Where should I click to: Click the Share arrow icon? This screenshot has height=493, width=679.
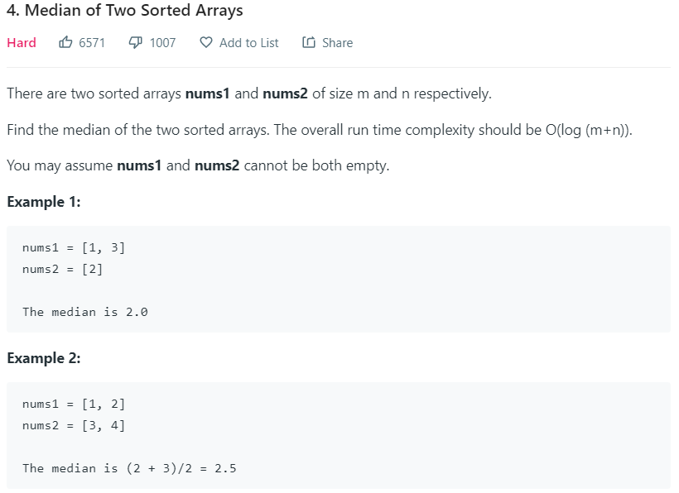[309, 42]
